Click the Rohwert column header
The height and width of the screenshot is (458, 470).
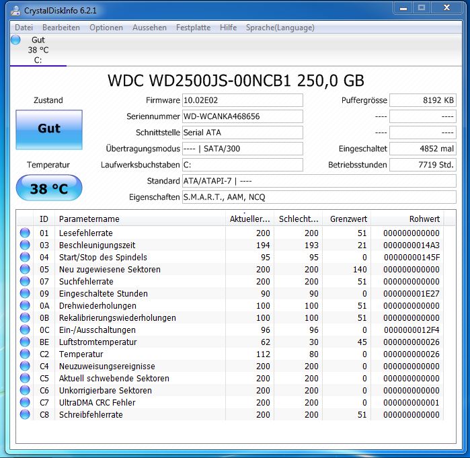click(x=407, y=219)
